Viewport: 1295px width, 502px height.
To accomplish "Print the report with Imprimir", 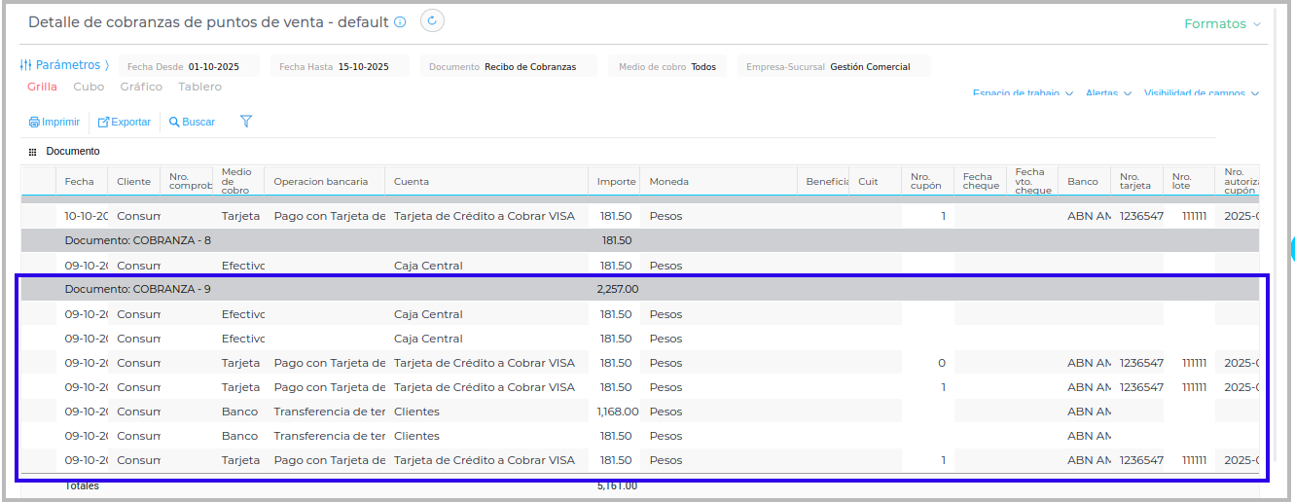I will click(x=54, y=123).
